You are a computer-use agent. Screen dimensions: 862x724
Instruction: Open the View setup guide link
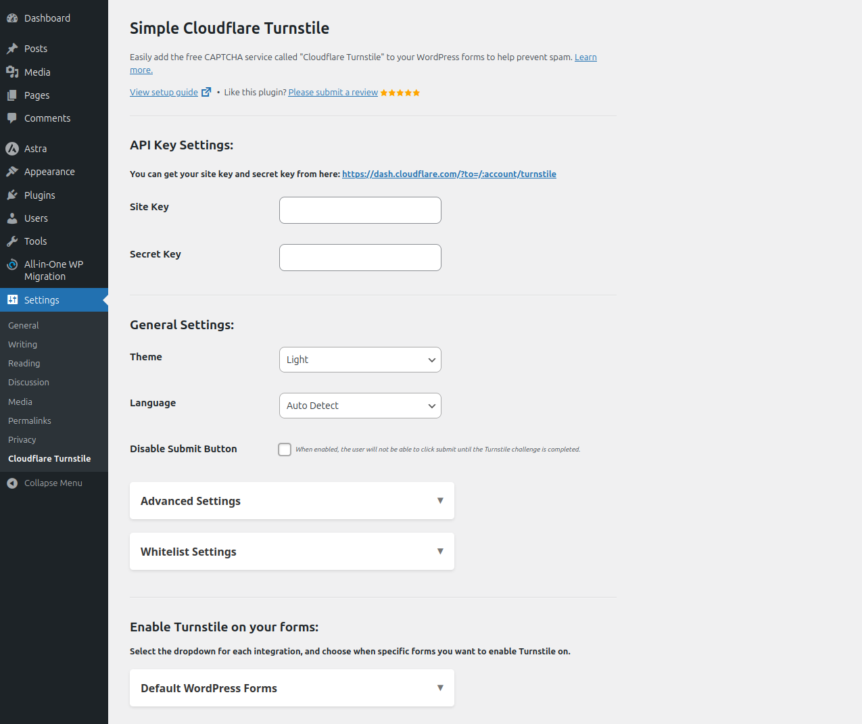click(164, 93)
